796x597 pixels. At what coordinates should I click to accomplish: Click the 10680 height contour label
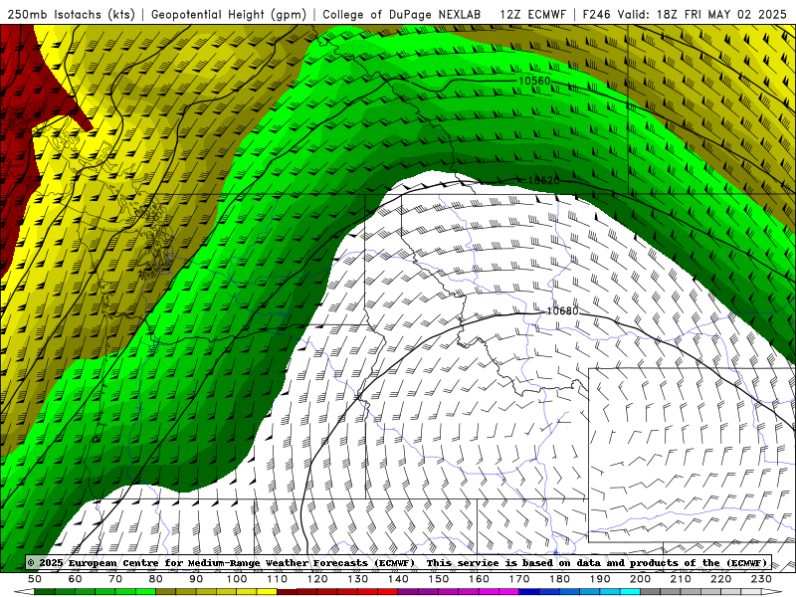point(562,310)
